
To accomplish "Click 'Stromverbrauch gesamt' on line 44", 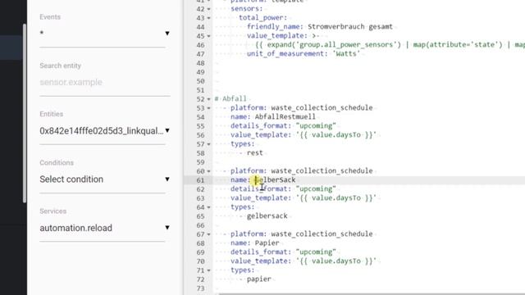I will click(x=350, y=27).
